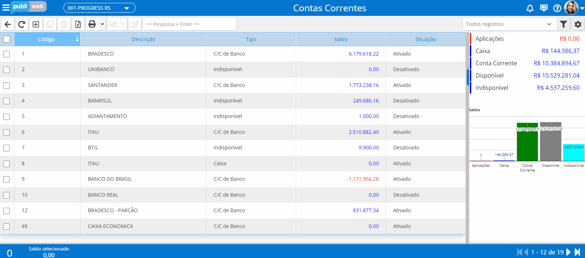Click the Indisponível summary row

[x=527, y=88]
